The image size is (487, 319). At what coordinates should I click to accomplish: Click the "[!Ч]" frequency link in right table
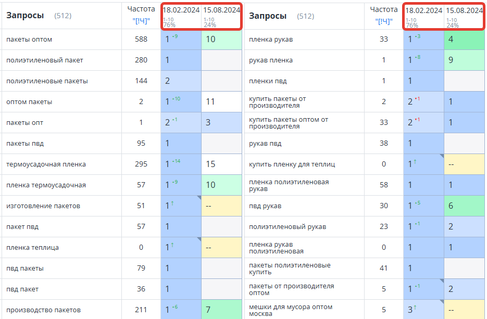[383, 21]
